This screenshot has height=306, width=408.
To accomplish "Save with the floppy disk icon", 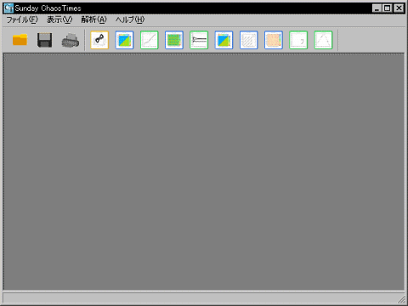I will 45,40.
